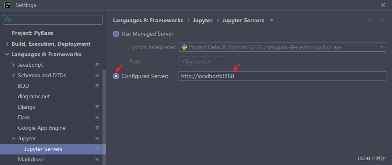Click project-level icon beside JavaScript row
Screen dimensions: 392x165
97,65
